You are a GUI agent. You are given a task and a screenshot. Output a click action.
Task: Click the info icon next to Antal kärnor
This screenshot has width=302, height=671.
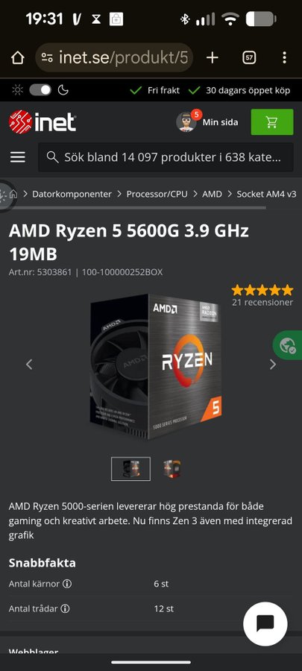pyautogui.click(x=67, y=584)
